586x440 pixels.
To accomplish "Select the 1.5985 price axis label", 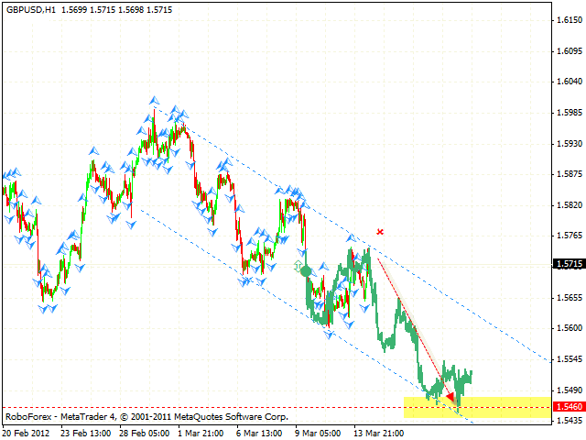I will [569, 114].
